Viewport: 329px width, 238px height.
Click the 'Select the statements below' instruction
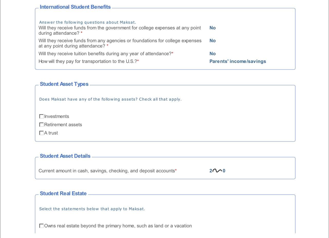coord(92,209)
